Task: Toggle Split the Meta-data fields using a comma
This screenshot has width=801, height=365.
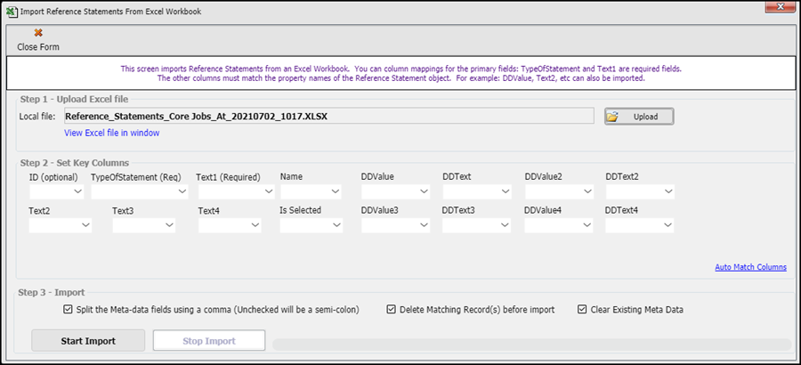Action: coord(69,310)
